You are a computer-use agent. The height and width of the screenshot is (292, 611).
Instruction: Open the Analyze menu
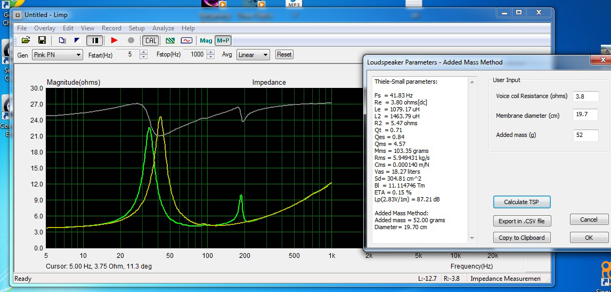coord(164,28)
